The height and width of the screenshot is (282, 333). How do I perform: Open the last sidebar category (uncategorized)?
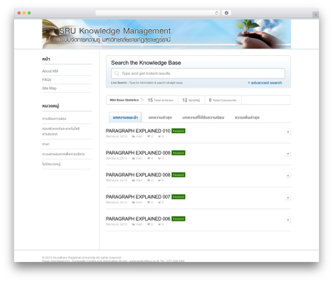point(51,164)
